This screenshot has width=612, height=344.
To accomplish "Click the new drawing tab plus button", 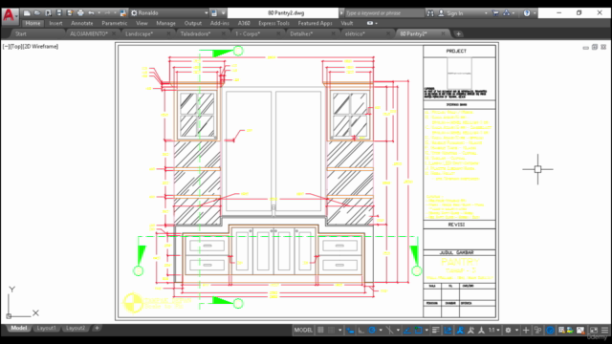I will (459, 34).
